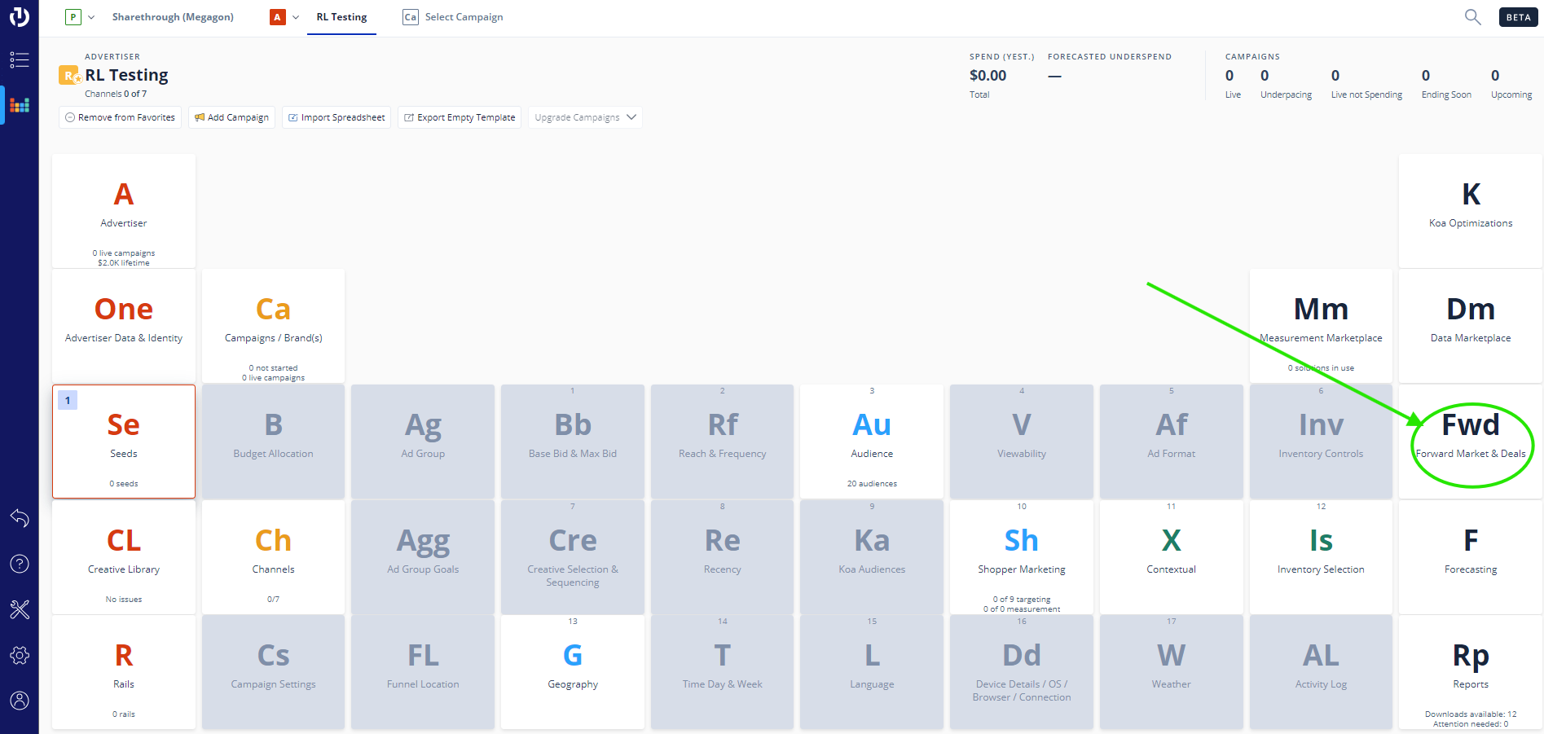Switch to the RL Testing tab
1544x734 pixels.
click(x=341, y=17)
